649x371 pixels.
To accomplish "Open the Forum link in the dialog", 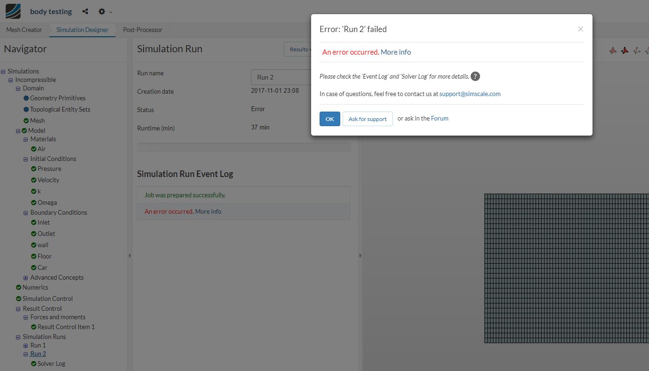I will coord(440,118).
